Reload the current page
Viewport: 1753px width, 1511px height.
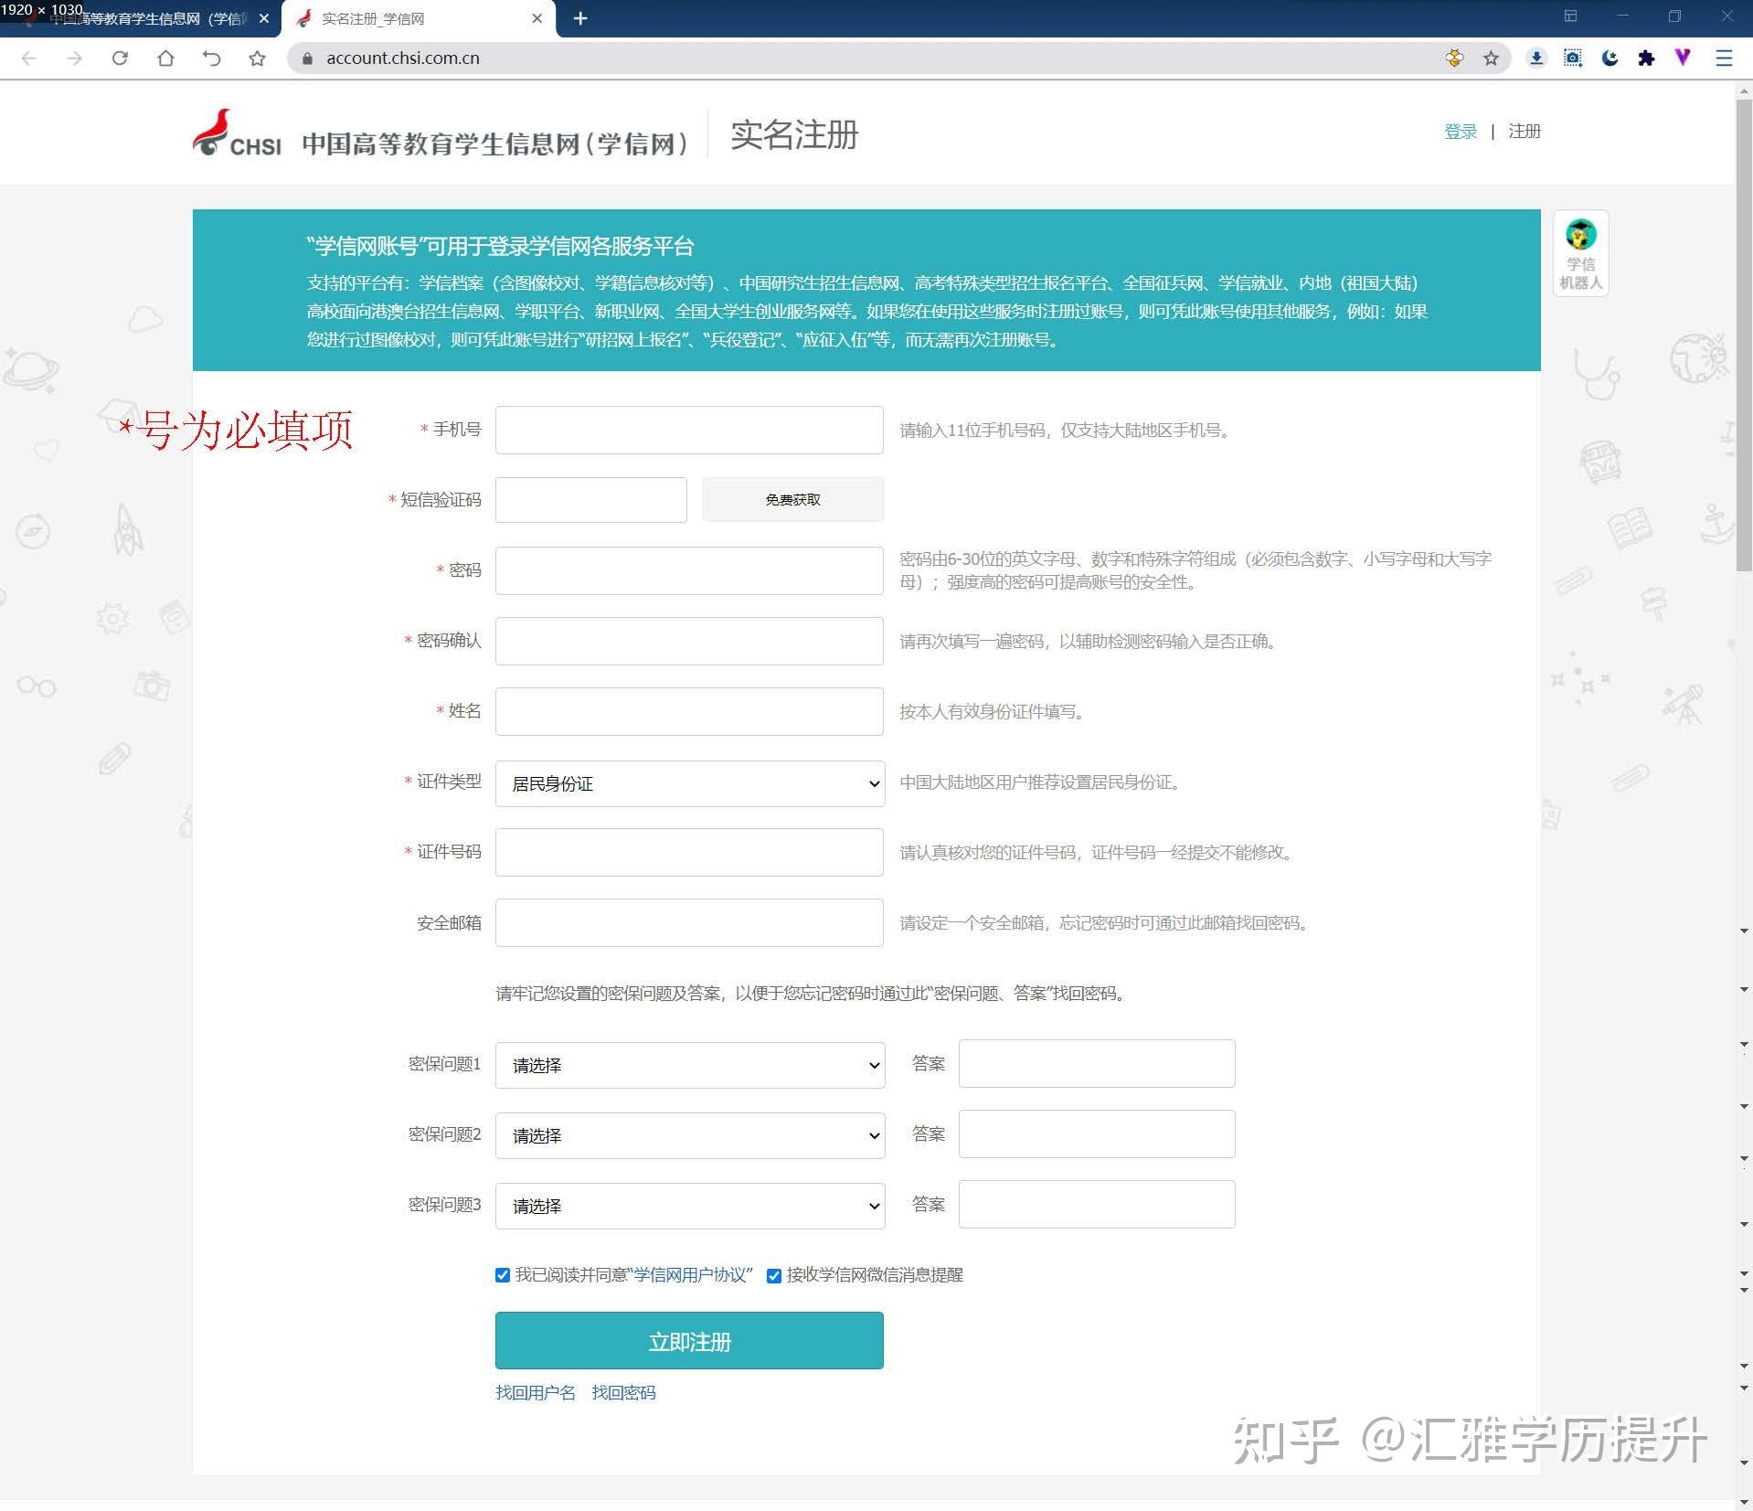click(x=120, y=59)
